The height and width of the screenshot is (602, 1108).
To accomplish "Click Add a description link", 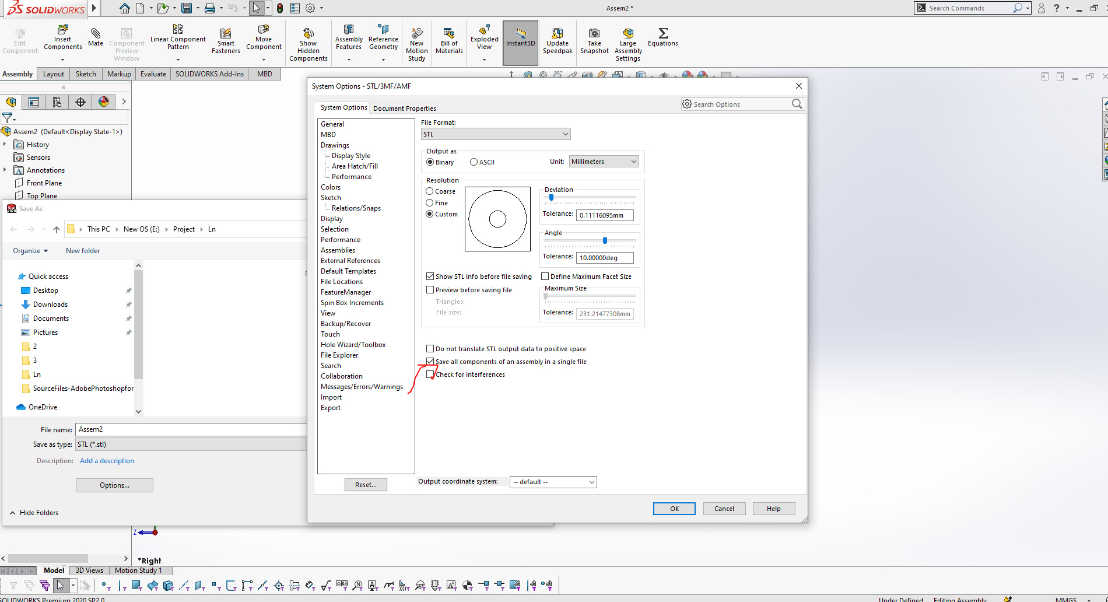I will pyautogui.click(x=107, y=461).
